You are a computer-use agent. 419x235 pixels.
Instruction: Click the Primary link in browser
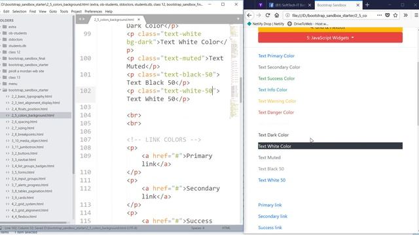[x=270, y=205]
